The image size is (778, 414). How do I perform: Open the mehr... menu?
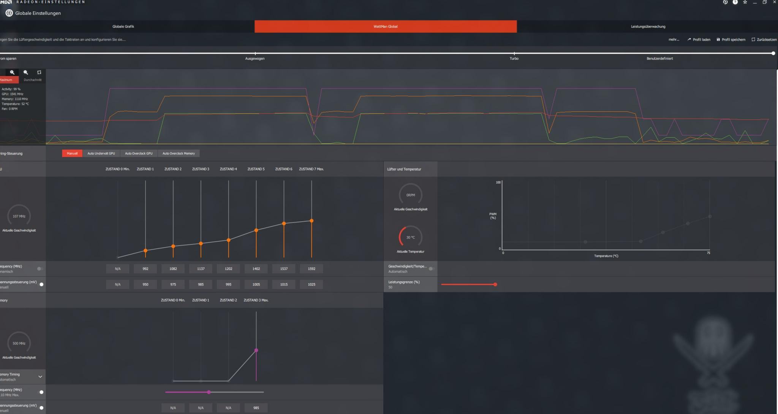(674, 40)
